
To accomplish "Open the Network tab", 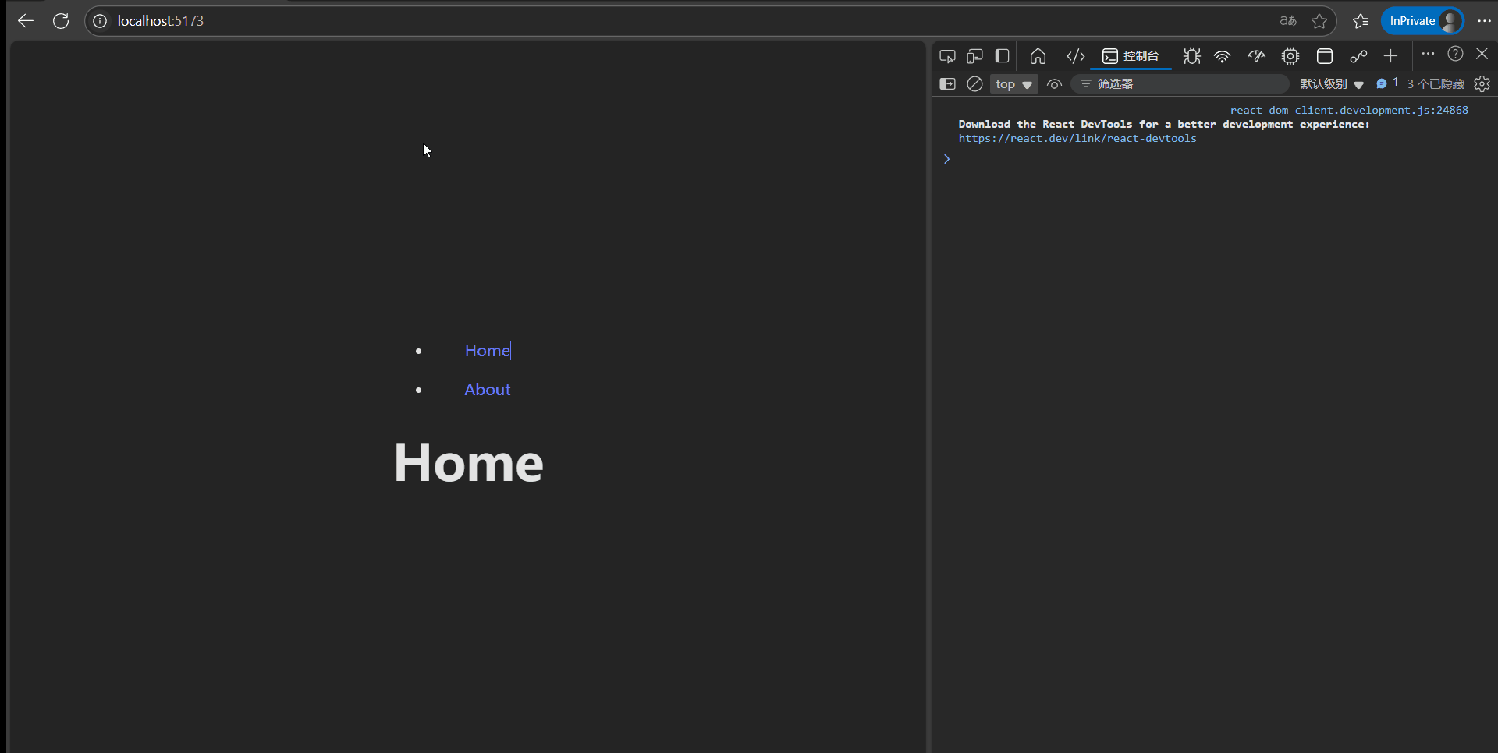I will click(1223, 56).
